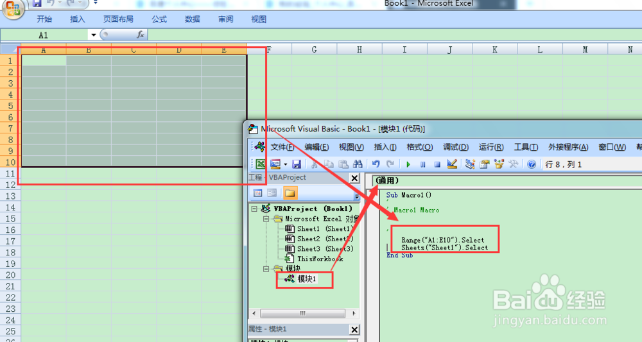This screenshot has height=342, width=642.
Task: Click the Undo icon in VBA toolbar
Action: pos(376,164)
